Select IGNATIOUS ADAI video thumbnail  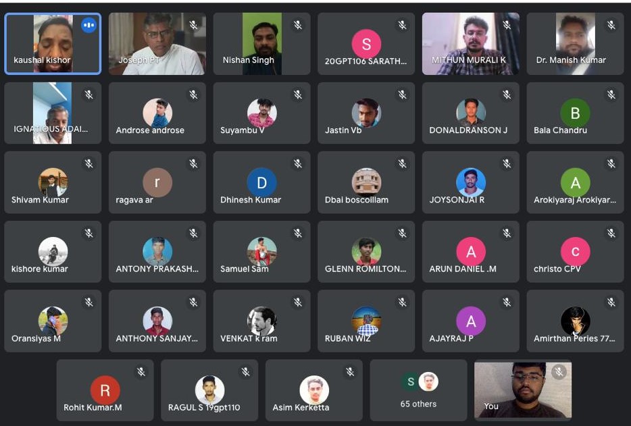pyautogui.click(x=52, y=113)
